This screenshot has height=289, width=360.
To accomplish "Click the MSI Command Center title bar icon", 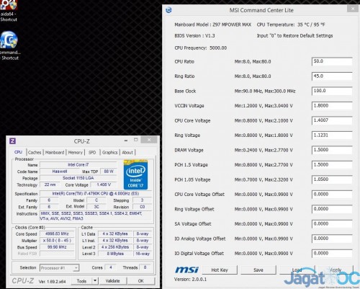I will (168, 10).
